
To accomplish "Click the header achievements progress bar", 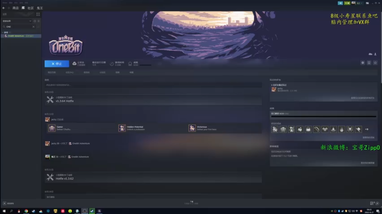I will pos(146,65).
